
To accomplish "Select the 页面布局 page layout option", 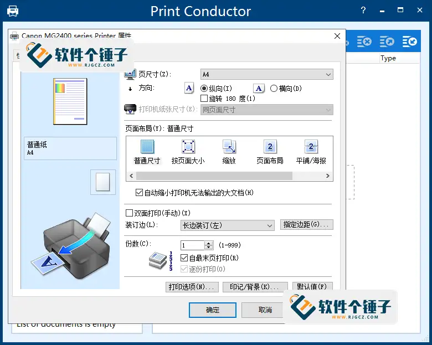I will [x=270, y=147].
